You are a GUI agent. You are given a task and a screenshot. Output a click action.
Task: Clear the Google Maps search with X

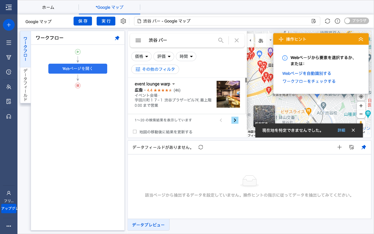[x=237, y=40]
